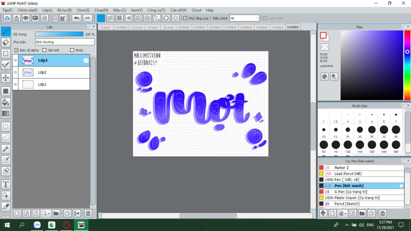Toggle visibility of the Lớp1 layer
Screen dimensions: 411x231
[16, 84]
